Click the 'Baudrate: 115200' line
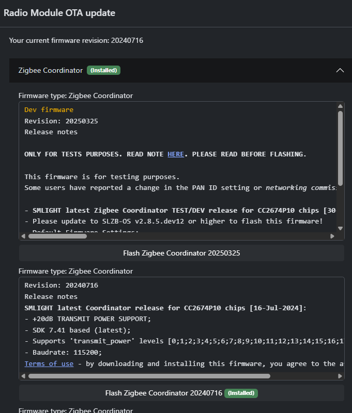The image size is (352, 413). [63, 353]
